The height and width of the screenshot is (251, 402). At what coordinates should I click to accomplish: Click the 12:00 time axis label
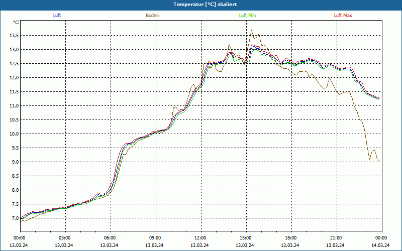point(200,238)
